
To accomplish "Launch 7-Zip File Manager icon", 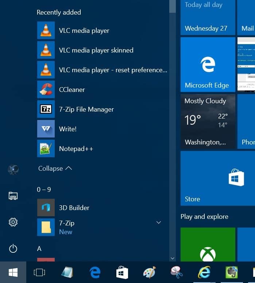I will pyautogui.click(x=46, y=109).
